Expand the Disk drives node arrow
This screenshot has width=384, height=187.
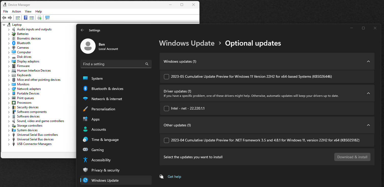[9, 57]
